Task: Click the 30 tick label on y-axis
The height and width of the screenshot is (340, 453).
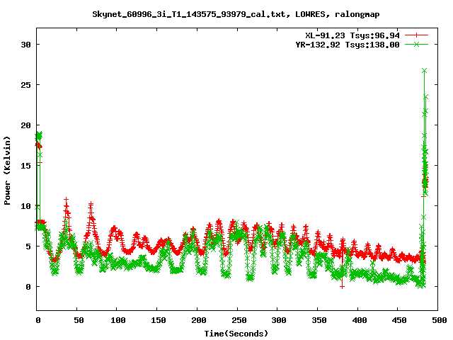Action: point(25,44)
